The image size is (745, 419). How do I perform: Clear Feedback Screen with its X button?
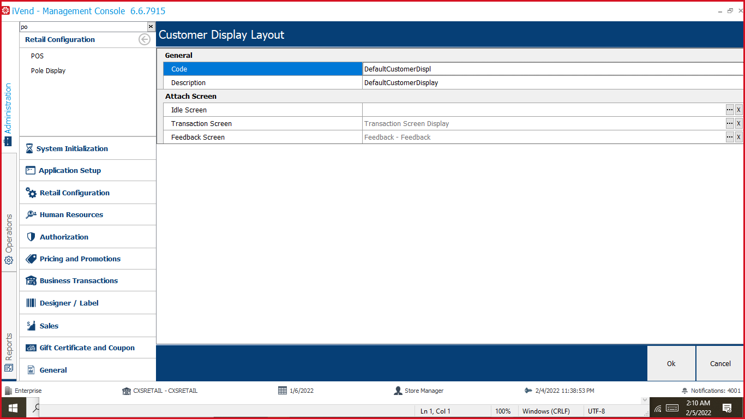(739, 137)
